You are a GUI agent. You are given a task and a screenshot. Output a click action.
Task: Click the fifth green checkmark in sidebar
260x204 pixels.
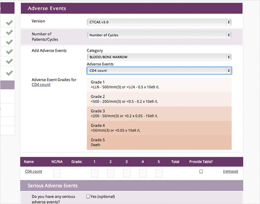coord(9,61)
